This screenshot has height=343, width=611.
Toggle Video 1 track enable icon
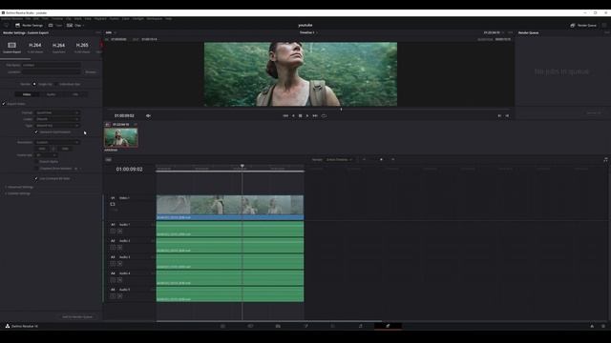[x=113, y=204]
